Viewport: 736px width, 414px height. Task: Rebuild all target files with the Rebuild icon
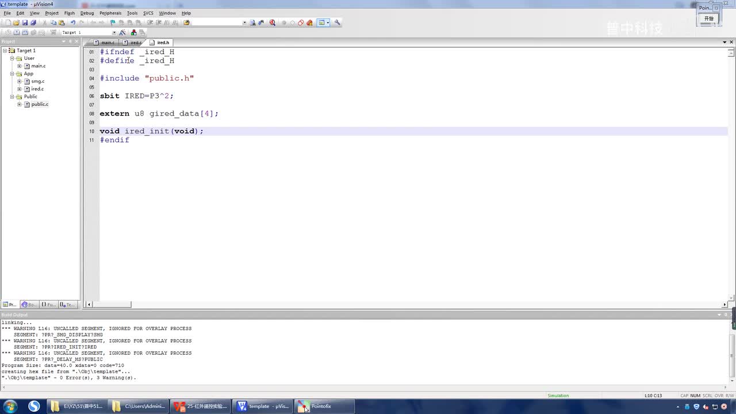click(25, 32)
